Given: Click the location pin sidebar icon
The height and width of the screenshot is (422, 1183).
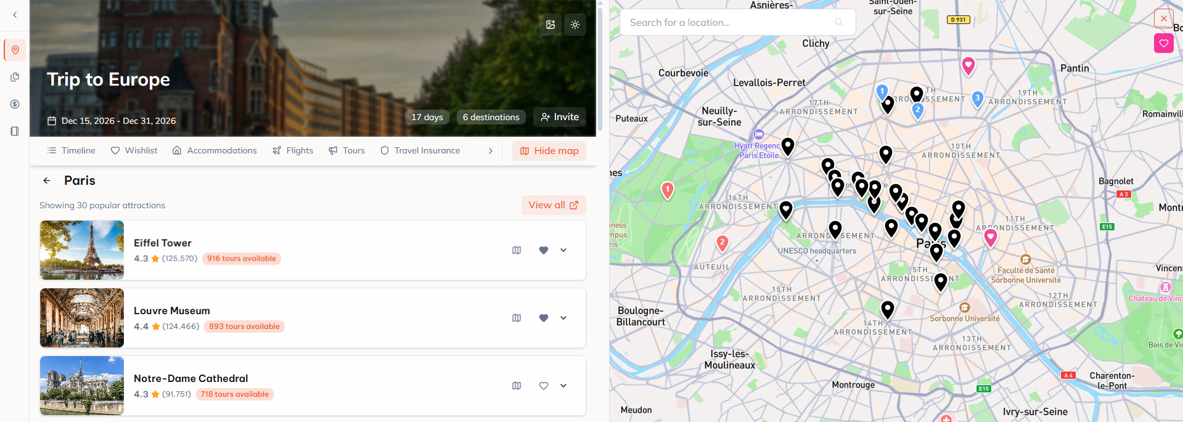Looking at the screenshot, I should tap(15, 50).
